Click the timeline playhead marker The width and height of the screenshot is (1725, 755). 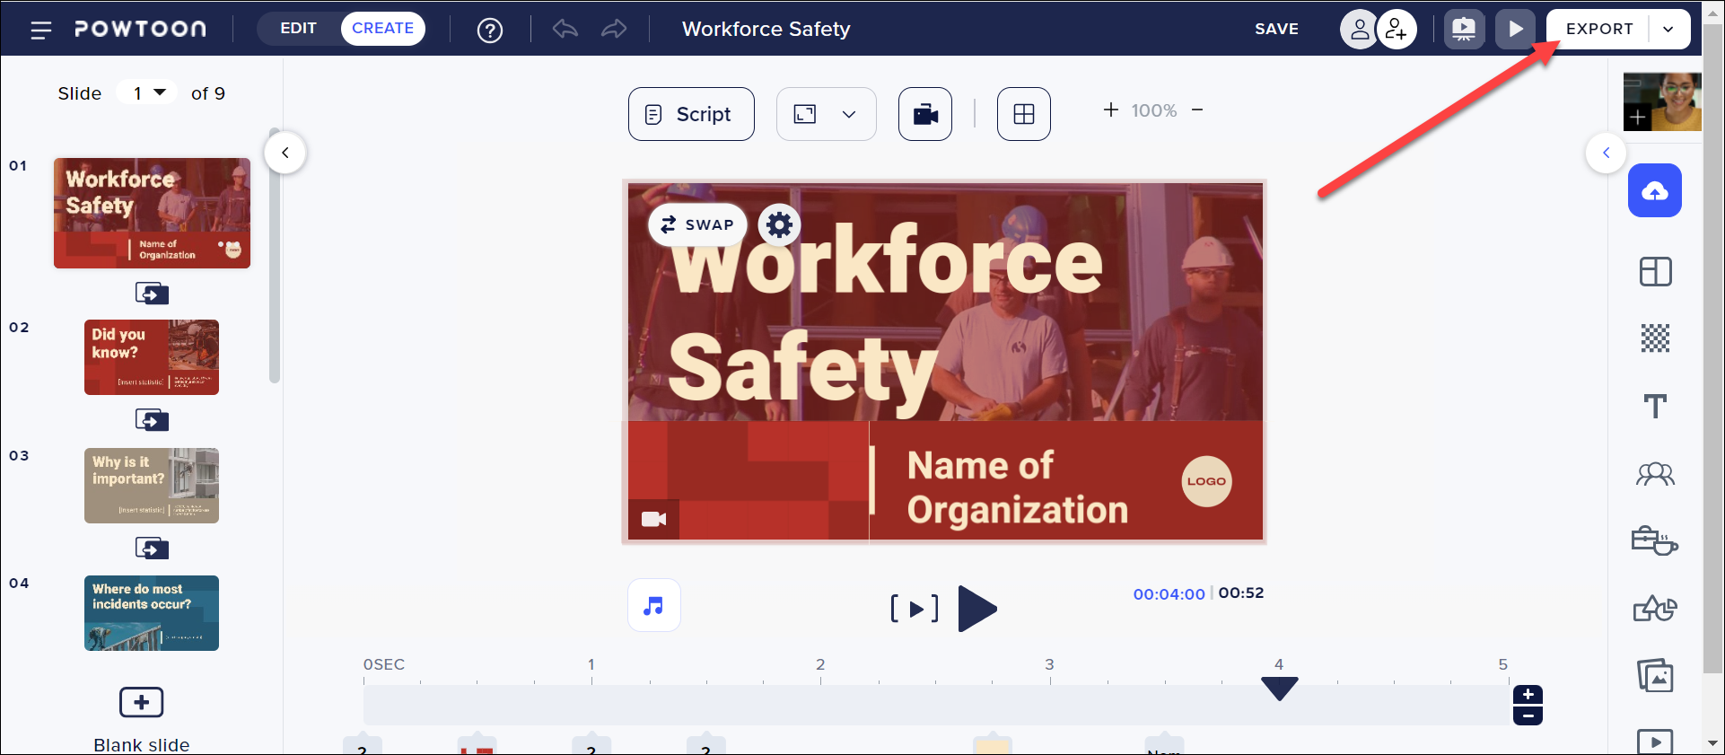coord(1279,689)
